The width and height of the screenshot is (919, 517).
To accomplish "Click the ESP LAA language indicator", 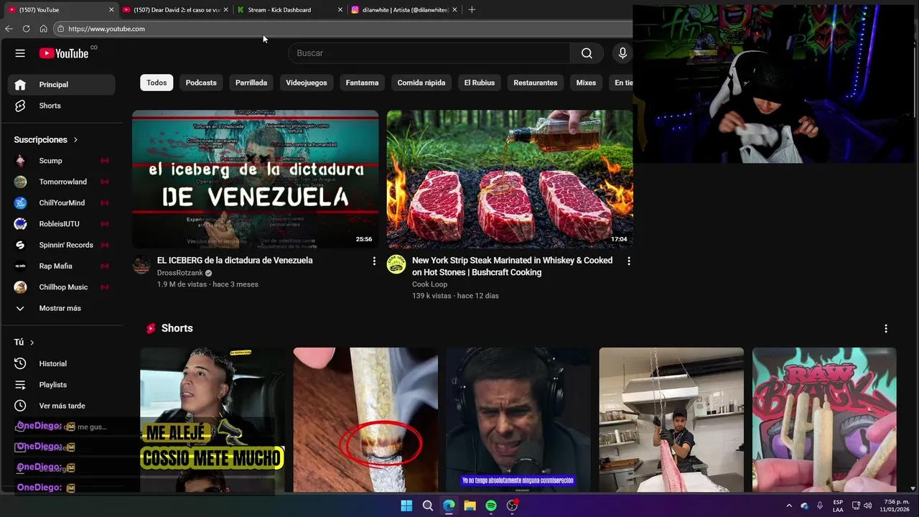I will (x=838, y=506).
